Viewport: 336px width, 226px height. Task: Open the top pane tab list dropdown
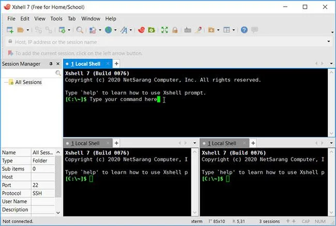point(331,64)
